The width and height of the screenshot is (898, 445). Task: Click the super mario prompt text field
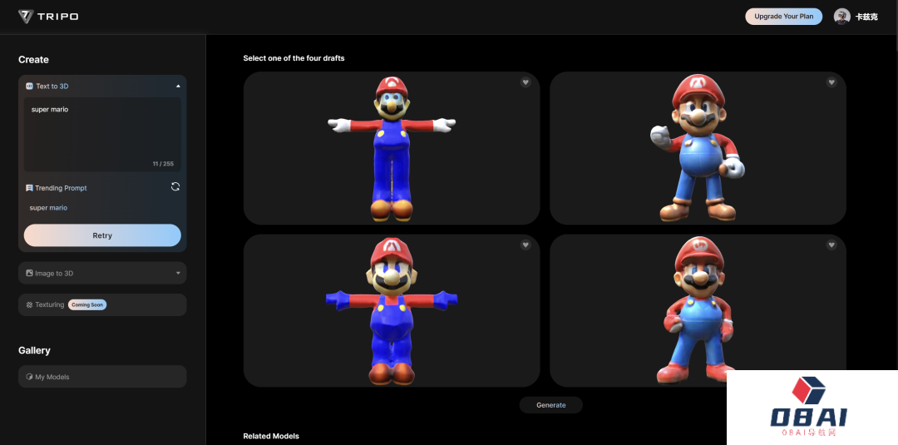(x=102, y=133)
